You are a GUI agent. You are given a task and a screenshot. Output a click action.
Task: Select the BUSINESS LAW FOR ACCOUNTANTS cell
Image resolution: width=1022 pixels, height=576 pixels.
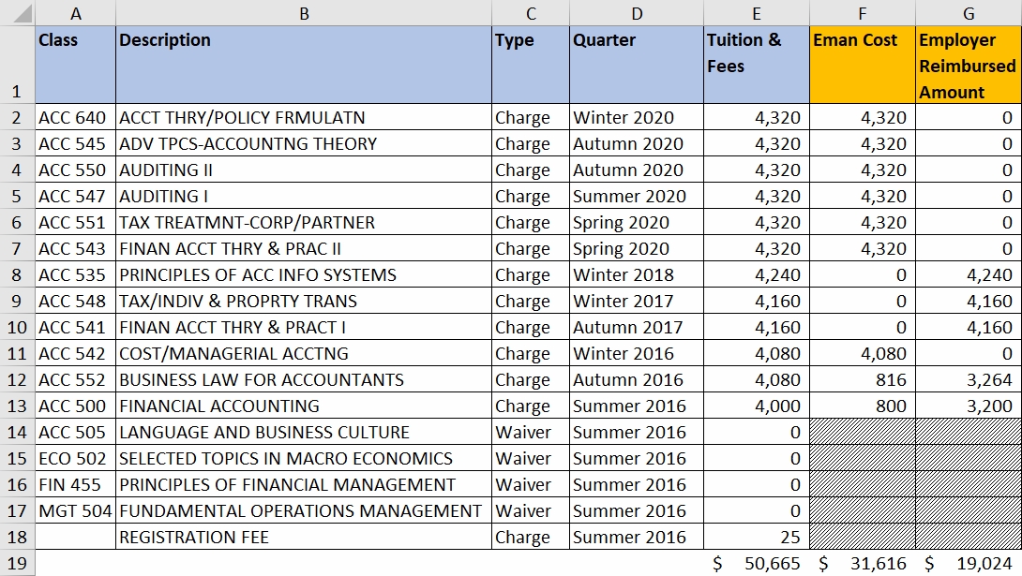pyautogui.click(x=303, y=380)
